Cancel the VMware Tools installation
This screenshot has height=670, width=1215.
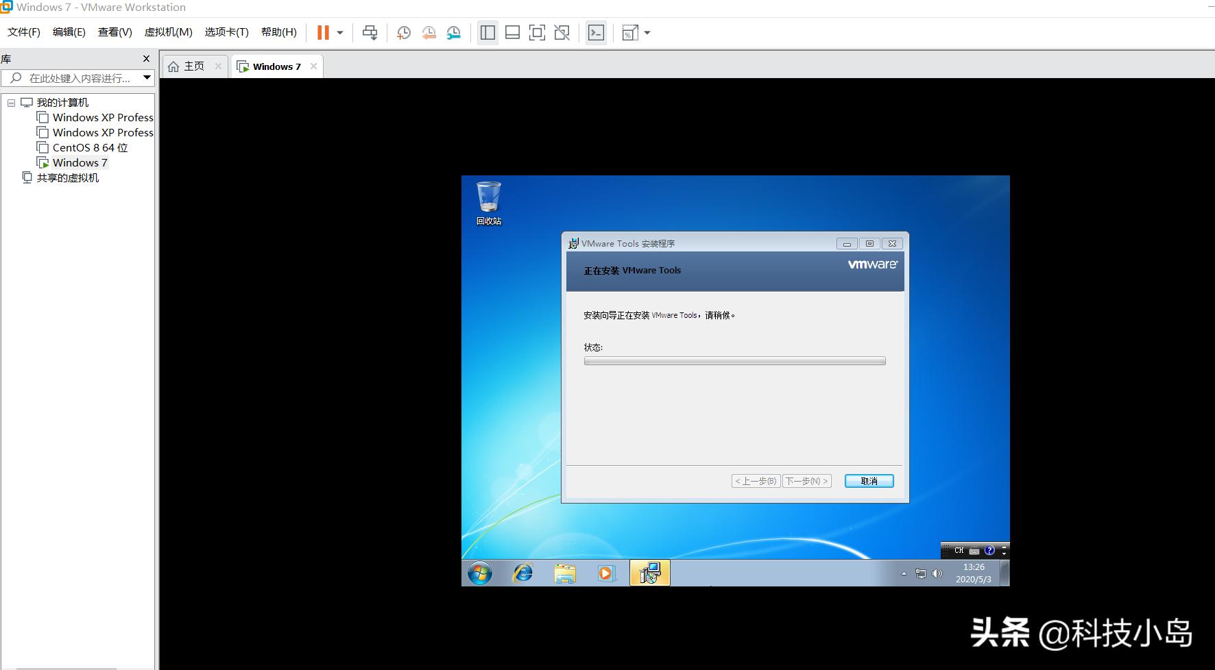pyautogui.click(x=869, y=480)
